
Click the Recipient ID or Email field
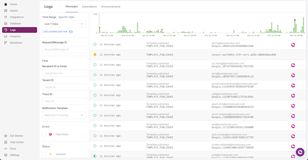pyautogui.click(x=64, y=73)
